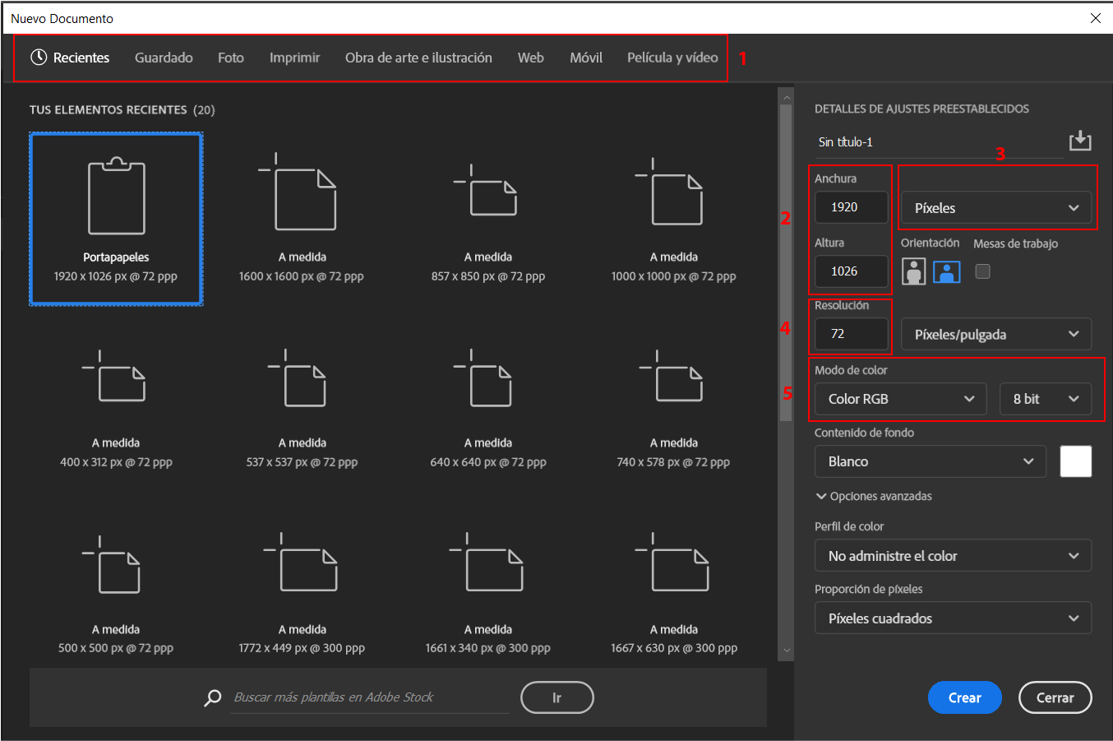Click the clock icon in the Recientes tab
The height and width of the screenshot is (741, 1113).
pyautogui.click(x=39, y=57)
